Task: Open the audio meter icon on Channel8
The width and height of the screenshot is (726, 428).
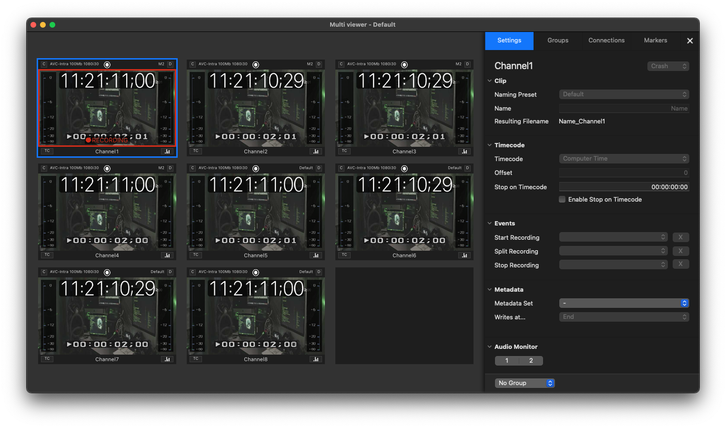Action: click(x=316, y=359)
